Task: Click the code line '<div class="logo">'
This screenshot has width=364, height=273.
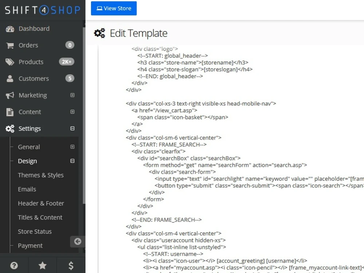Action: click(x=155, y=49)
